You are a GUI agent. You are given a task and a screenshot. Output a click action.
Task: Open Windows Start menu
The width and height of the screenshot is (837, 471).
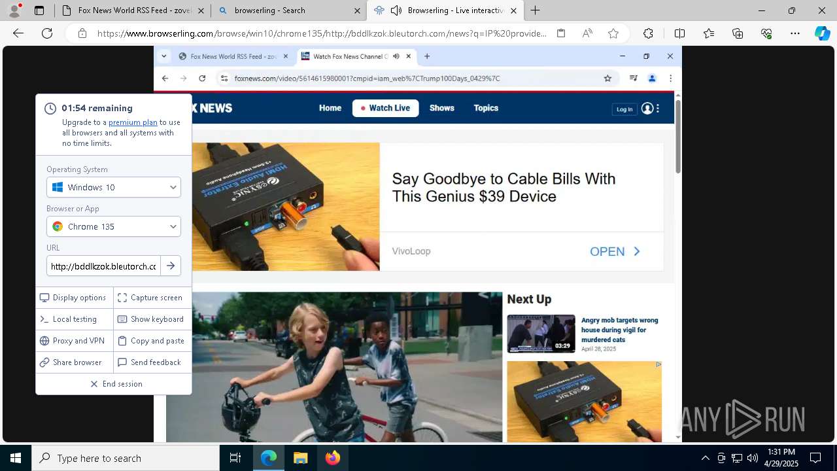[16, 458]
